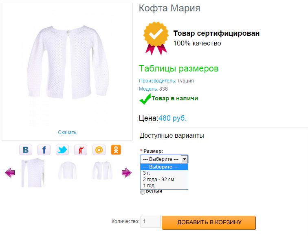The width and height of the screenshot is (308, 236).
Task: Show next thumbnails with right arrow
Action: tap(127, 173)
